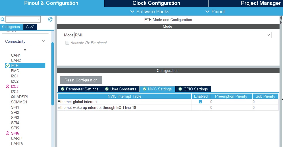Screen dimensions: 283x147
Task: Click the Sub Priority column header
Action: click(265, 96)
